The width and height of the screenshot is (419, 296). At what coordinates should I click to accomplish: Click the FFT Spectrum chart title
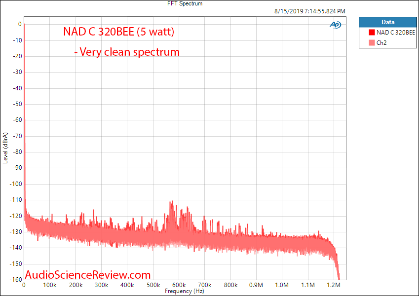tap(185, 3)
